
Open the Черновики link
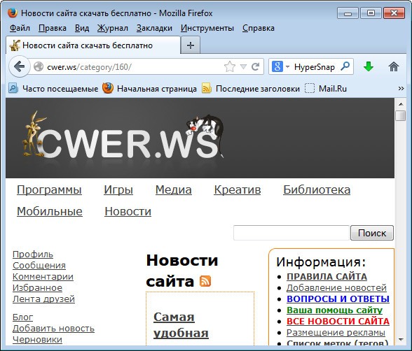point(37,340)
